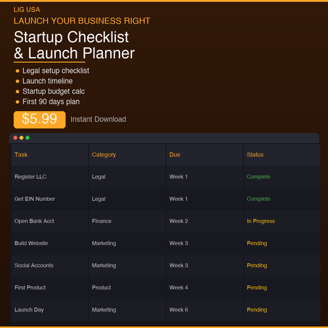The height and width of the screenshot is (328, 328).
Task: Click the green maximize dot
Action: click(28, 138)
